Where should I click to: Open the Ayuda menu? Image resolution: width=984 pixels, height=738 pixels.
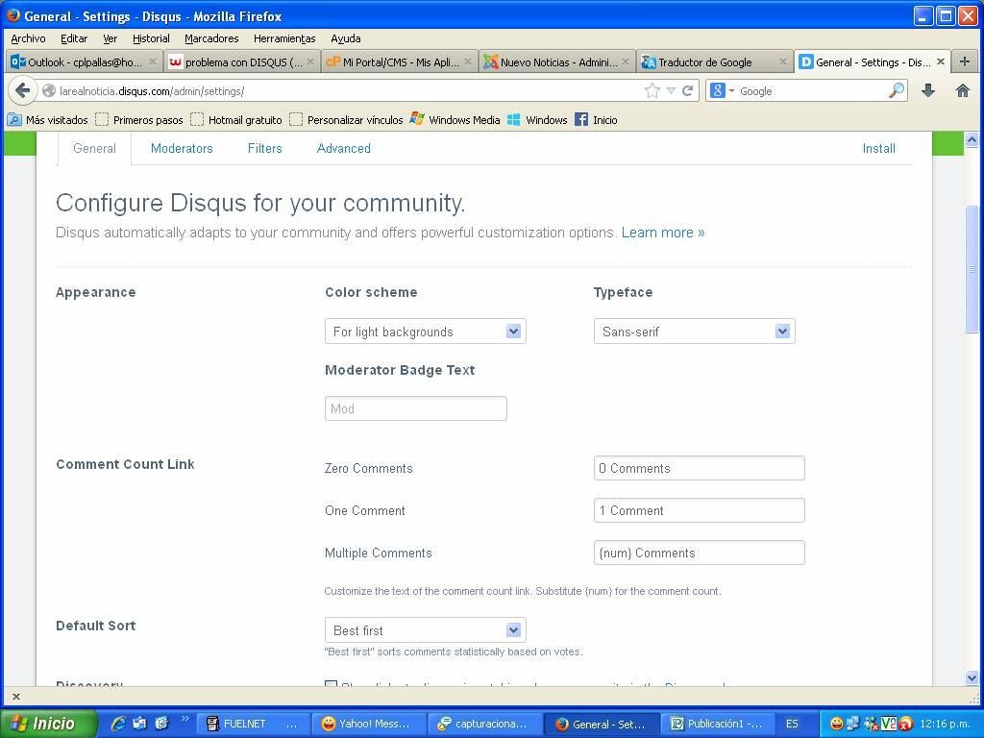pos(346,38)
